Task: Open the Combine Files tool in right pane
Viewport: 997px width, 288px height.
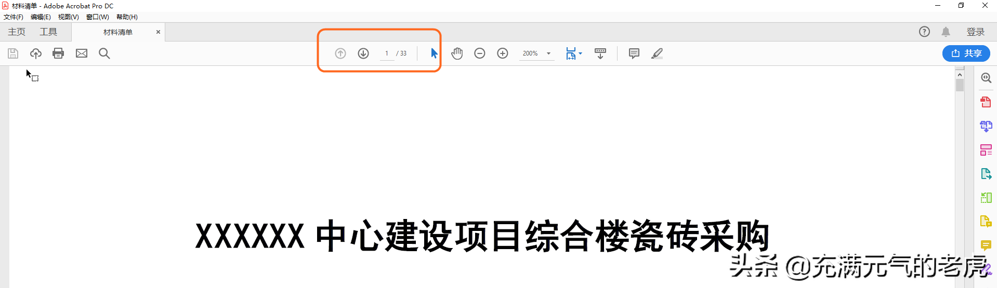Action: [x=986, y=126]
